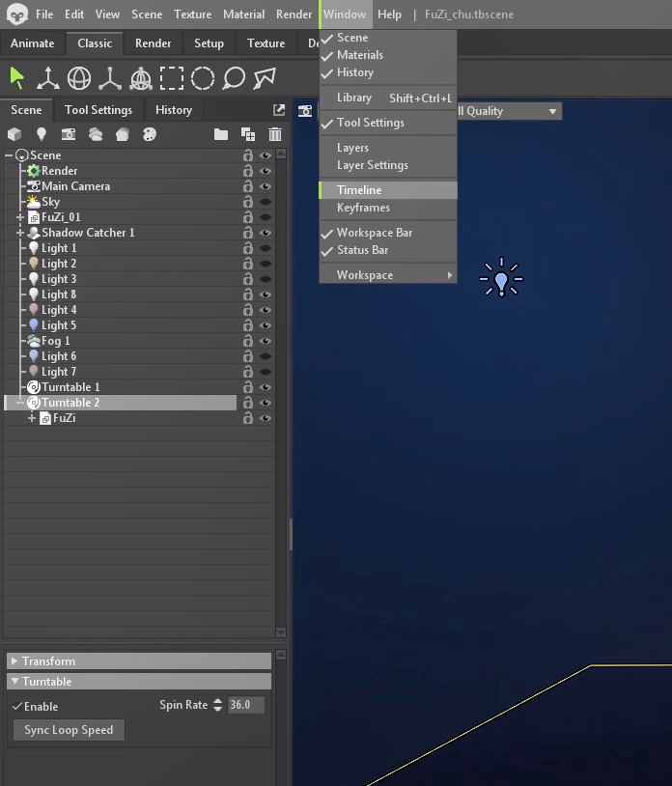This screenshot has height=786, width=672.
Task: Expand the FuZi_01 tree node
Action: [20, 217]
